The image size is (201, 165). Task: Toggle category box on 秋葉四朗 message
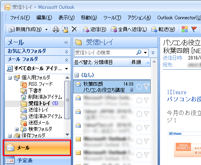(x=139, y=87)
